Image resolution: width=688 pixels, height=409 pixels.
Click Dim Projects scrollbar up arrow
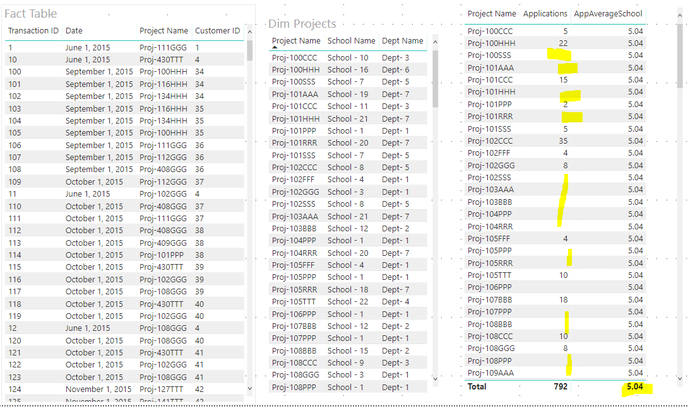coord(436,42)
